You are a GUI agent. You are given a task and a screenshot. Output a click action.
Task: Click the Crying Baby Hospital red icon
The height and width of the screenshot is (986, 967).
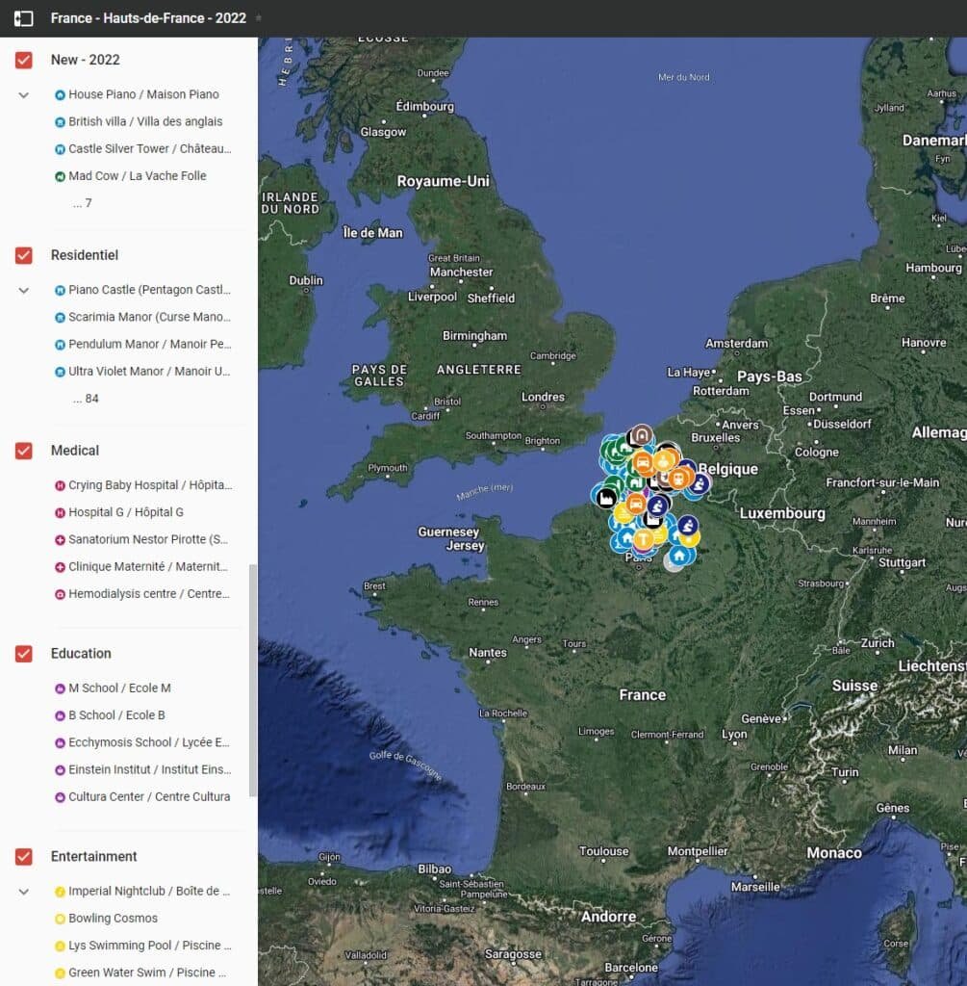(60, 485)
